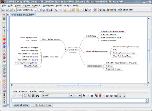Viewport: 152px width, 111px height.
Task: Click the open folder icon
Action: pyautogui.click(x=43, y=10)
